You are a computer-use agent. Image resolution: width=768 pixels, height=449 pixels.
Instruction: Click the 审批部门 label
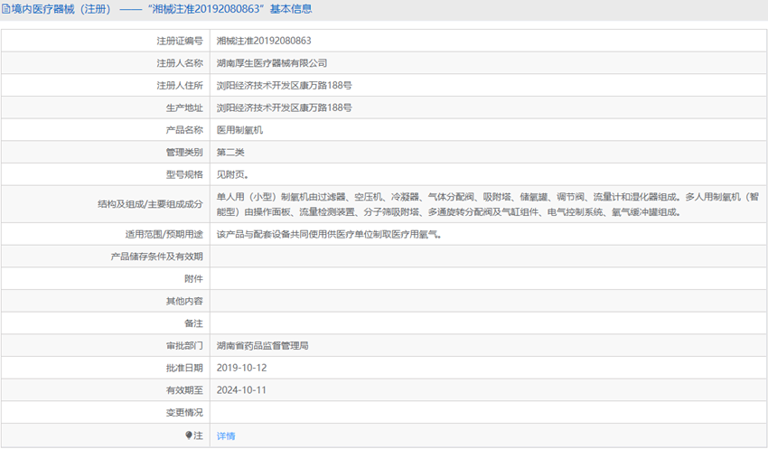click(x=184, y=346)
